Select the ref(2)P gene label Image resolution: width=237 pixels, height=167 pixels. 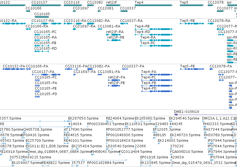(x=111, y=2)
